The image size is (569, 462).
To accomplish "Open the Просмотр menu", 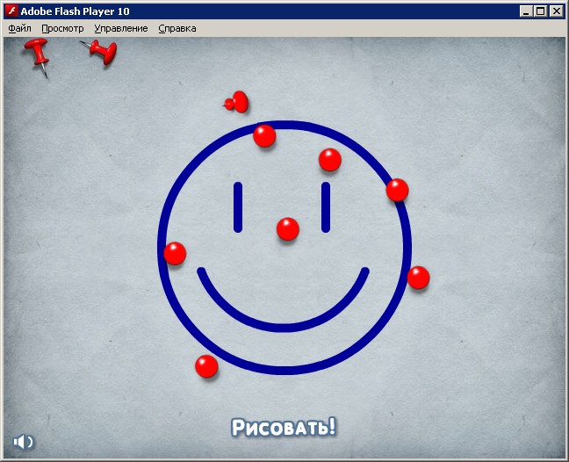I will click(x=62, y=28).
